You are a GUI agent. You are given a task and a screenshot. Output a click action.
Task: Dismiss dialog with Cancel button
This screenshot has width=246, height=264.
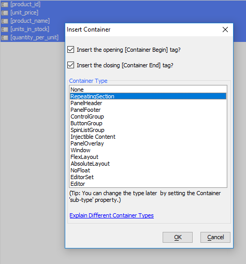(x=215, y=237)
